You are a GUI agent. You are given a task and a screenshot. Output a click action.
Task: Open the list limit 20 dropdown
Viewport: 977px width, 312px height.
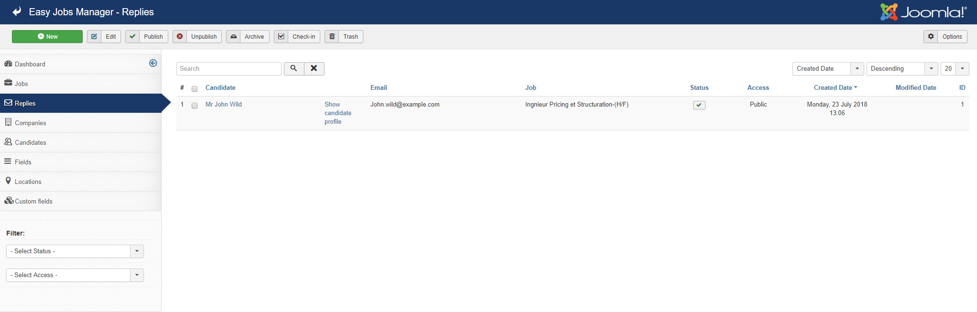(x=955, y=69)
